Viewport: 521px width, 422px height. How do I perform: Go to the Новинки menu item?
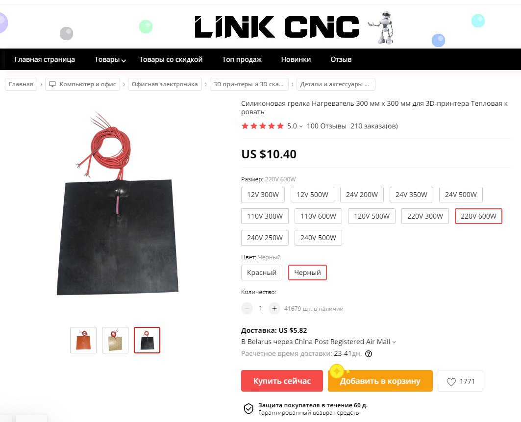point(296,59)
